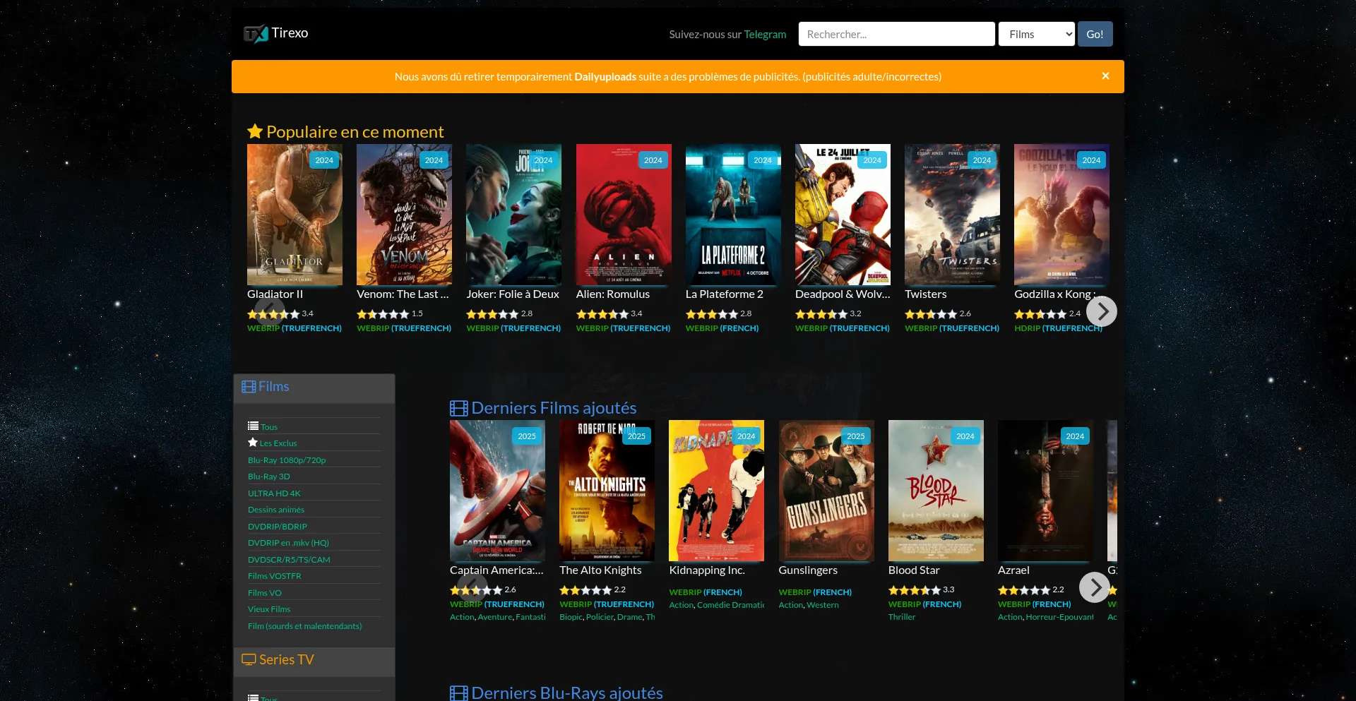Screen dimensions: 1356x701
Task: Open the Series TV sidebar heading
Action: point(286,659)
